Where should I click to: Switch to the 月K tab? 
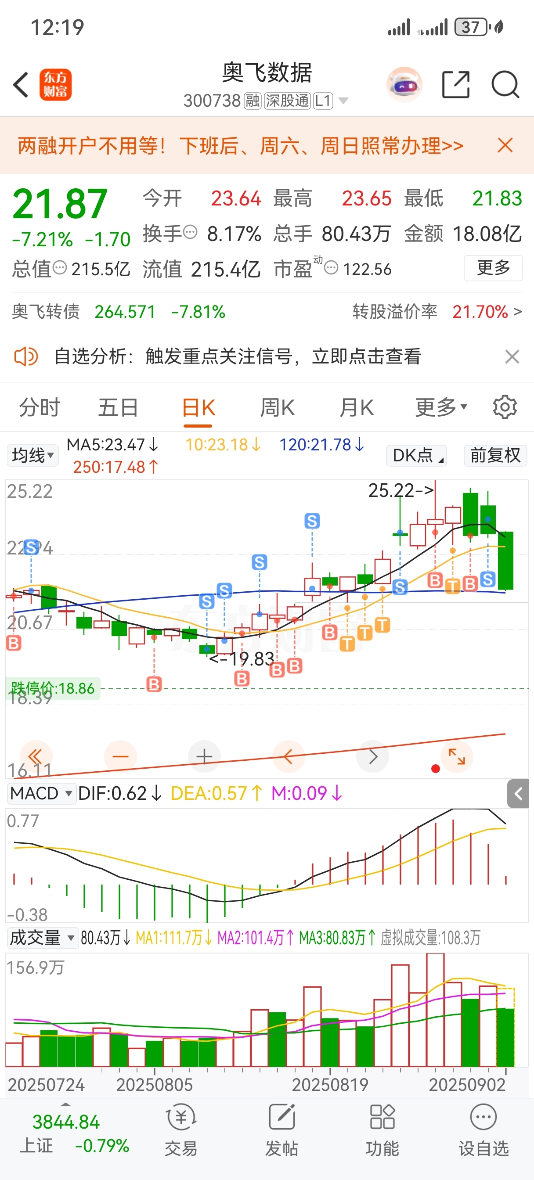pyautogui.click(x=357, y=407)
